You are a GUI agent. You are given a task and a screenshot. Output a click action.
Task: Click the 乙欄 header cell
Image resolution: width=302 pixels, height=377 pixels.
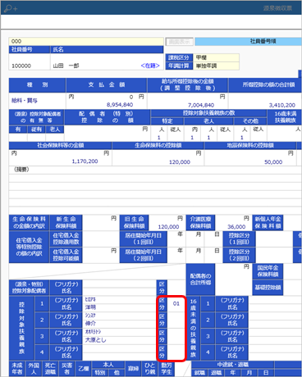click(83, 369)
